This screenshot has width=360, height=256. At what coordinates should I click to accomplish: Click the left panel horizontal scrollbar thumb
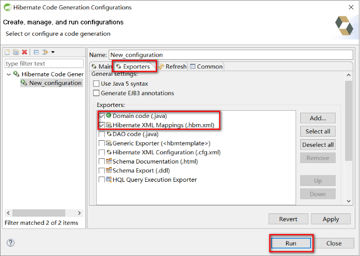point(39,213)
